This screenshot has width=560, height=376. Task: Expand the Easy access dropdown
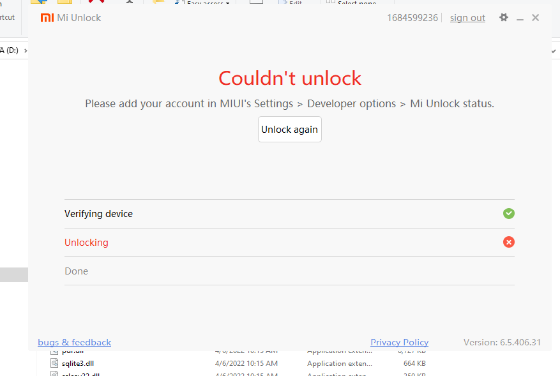click(227, 3)
